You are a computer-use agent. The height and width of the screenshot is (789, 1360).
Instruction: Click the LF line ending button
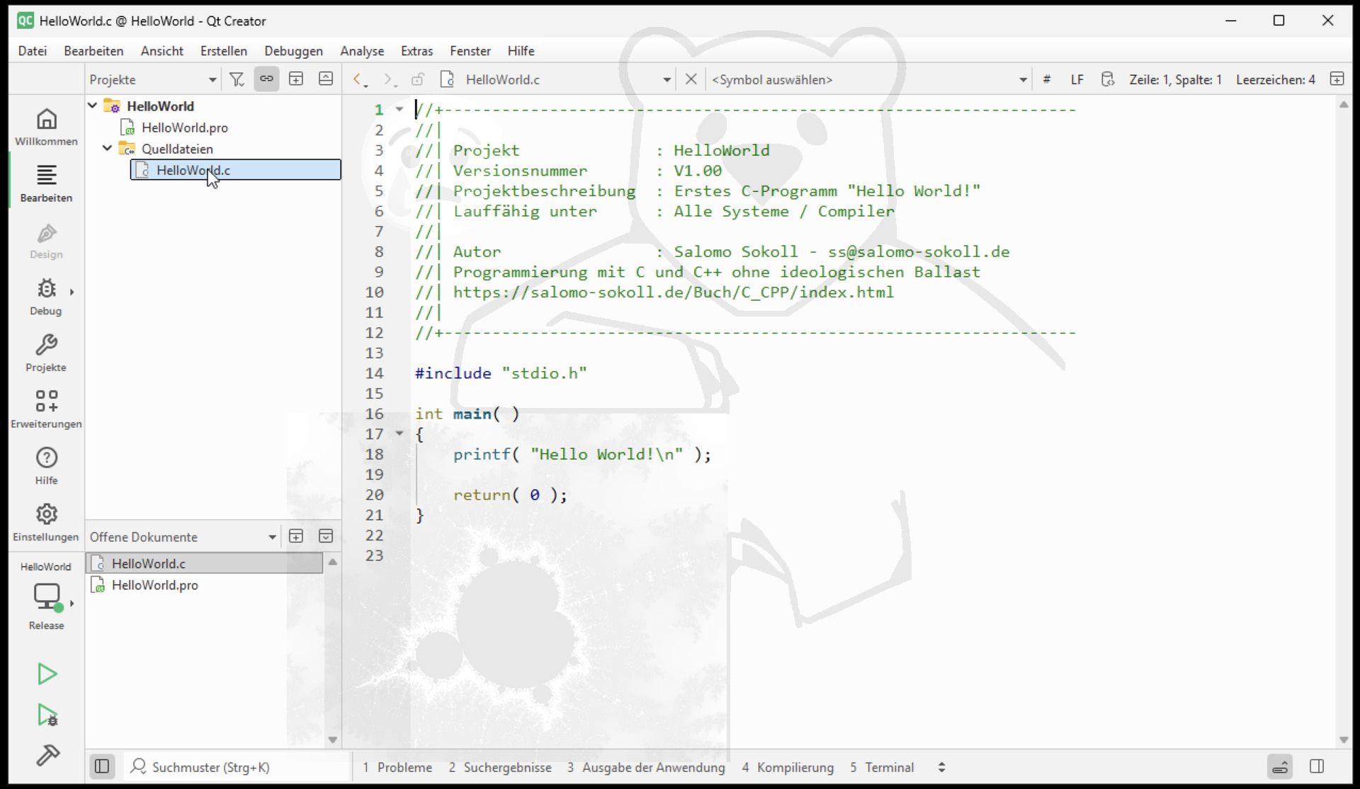coord(1077,79)
